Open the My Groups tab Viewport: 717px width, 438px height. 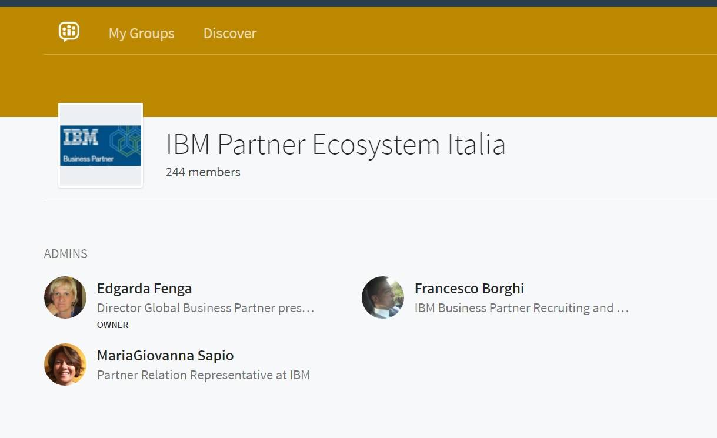click(141, 34)
